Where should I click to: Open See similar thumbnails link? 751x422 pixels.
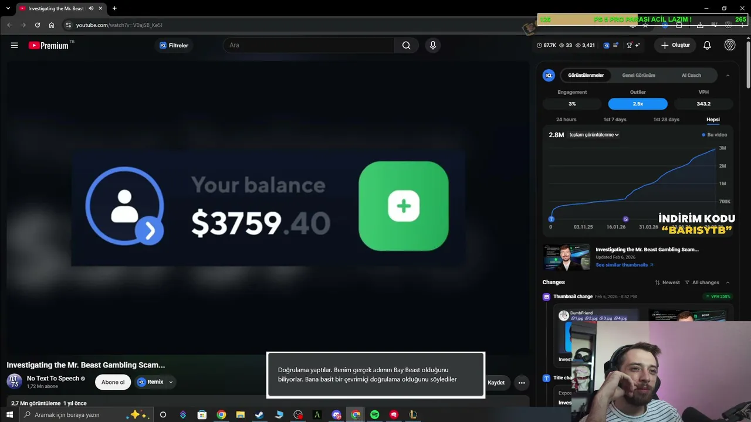(624, 265)
